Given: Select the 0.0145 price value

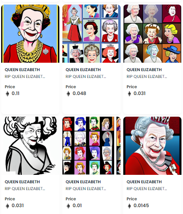Looking at the screenshot, I should point(141,206).
